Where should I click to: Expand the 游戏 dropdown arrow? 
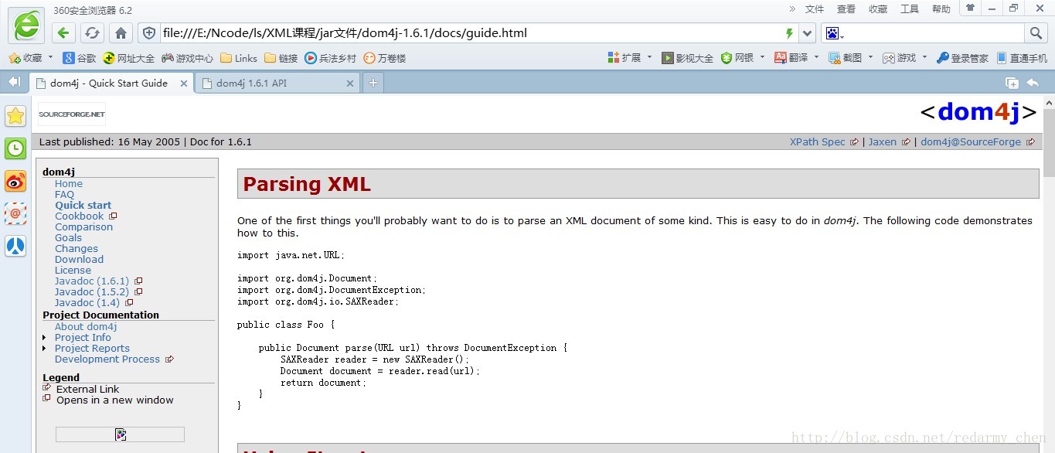click(924, 57)
